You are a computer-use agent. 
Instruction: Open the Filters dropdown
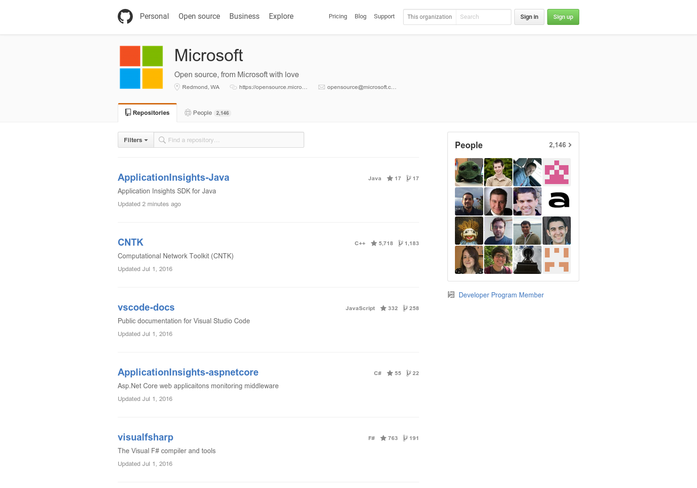[x=135, y=140]
